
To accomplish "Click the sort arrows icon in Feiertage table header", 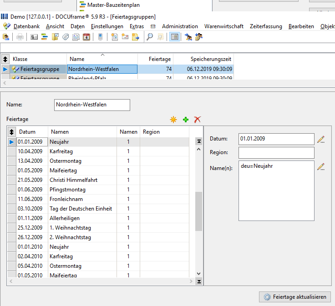I will [x=11, y=132].
